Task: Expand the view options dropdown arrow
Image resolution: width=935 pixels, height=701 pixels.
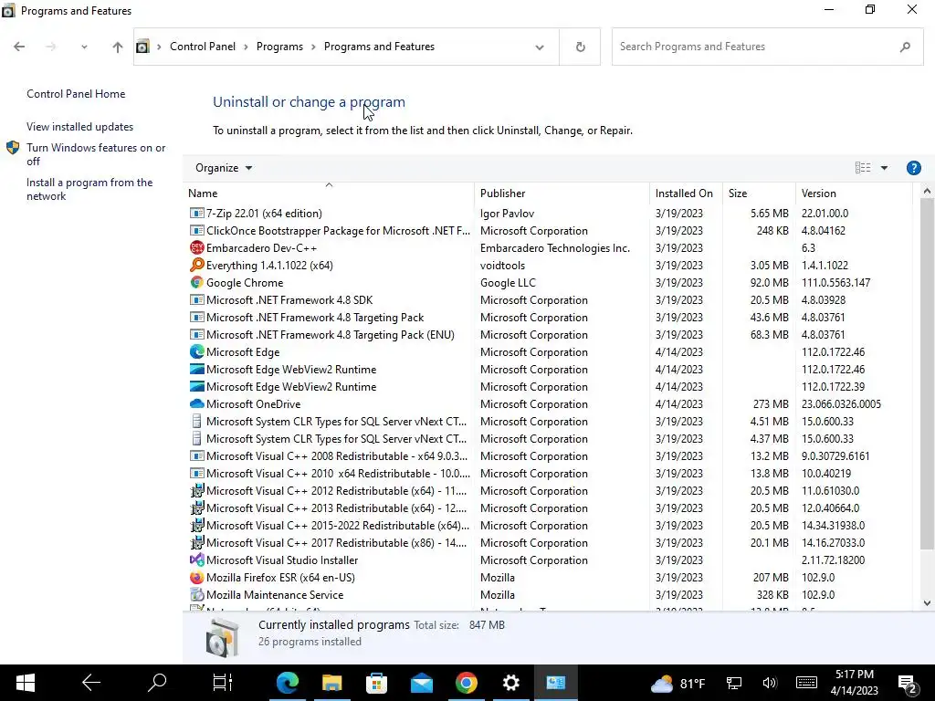Action: [x=884, y=168]
